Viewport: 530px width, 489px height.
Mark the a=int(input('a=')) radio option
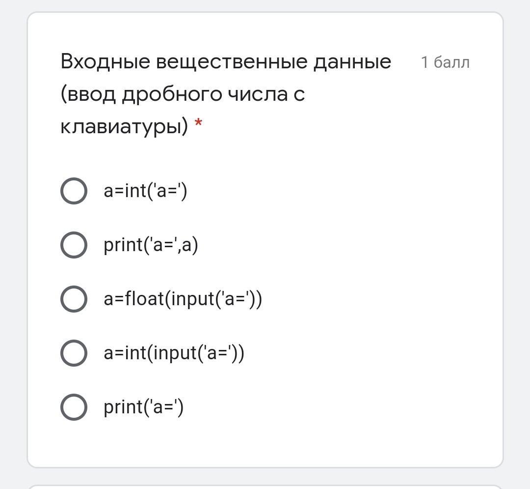tap(74, 353)
